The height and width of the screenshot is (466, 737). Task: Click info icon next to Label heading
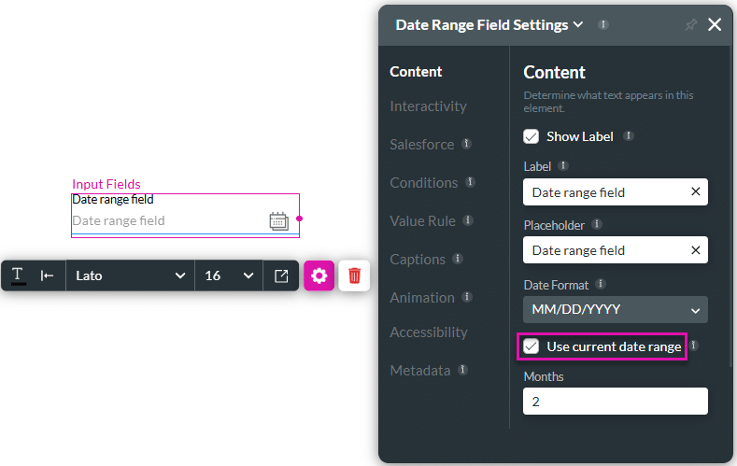(563, 165)
